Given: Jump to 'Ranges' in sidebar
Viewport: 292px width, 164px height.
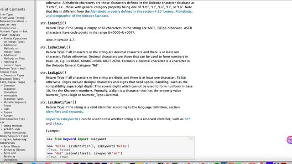Looking at the screenshot, I should pos(8,115).
